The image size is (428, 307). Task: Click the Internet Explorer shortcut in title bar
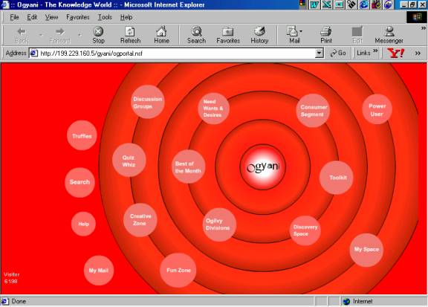click(x=364, y=4)
